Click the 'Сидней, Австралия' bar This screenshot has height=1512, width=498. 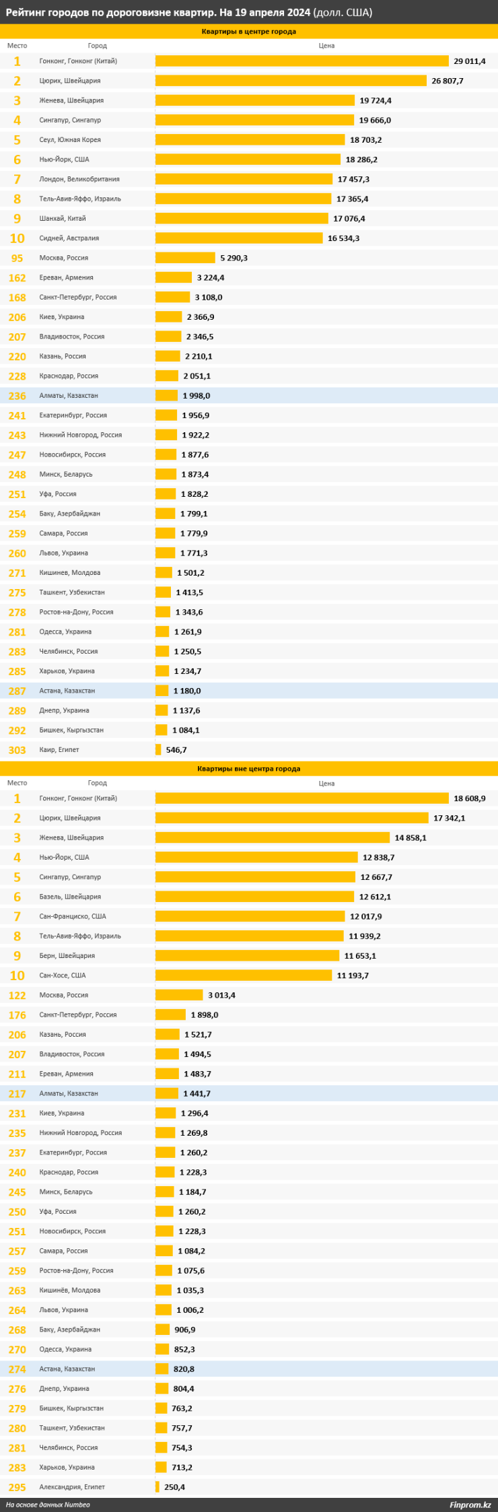[239, 238]
